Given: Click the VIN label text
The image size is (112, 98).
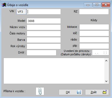Looking at the screenshot, I should click(12, 11).
